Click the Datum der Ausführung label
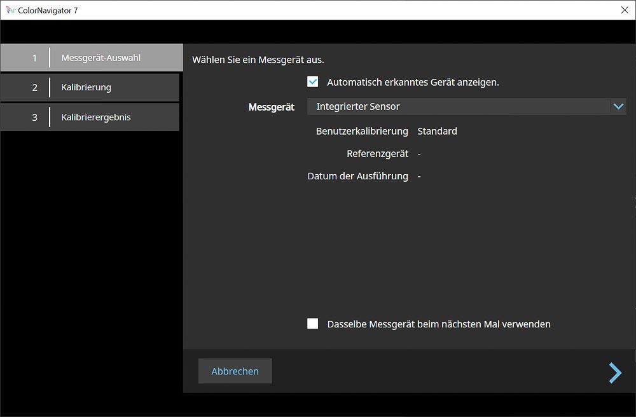This screenshot has height=417, width=636. coord(357,176)
